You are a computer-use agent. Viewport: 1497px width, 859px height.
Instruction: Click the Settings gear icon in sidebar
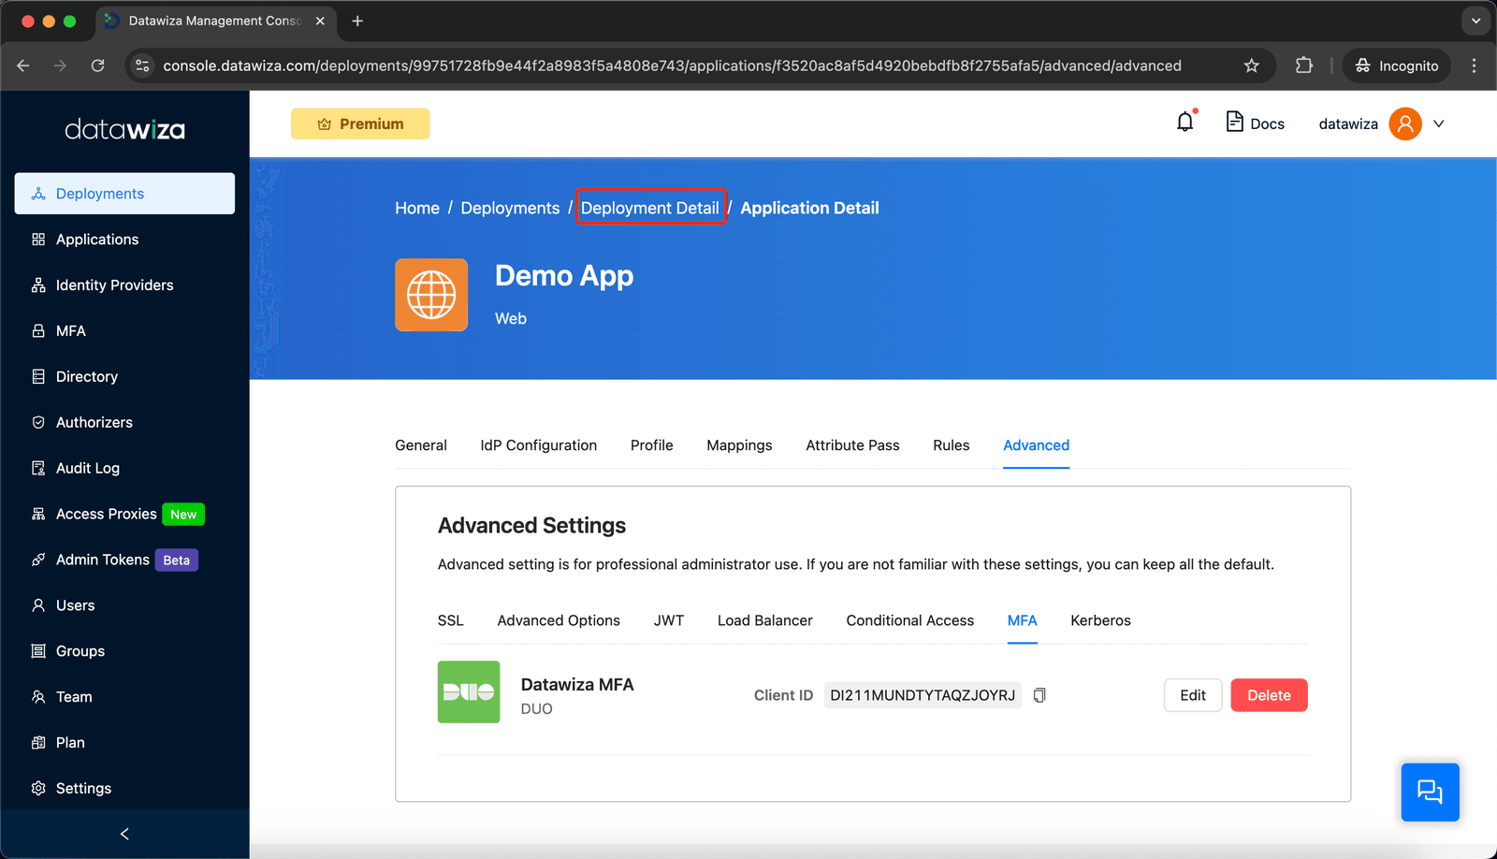38,789
